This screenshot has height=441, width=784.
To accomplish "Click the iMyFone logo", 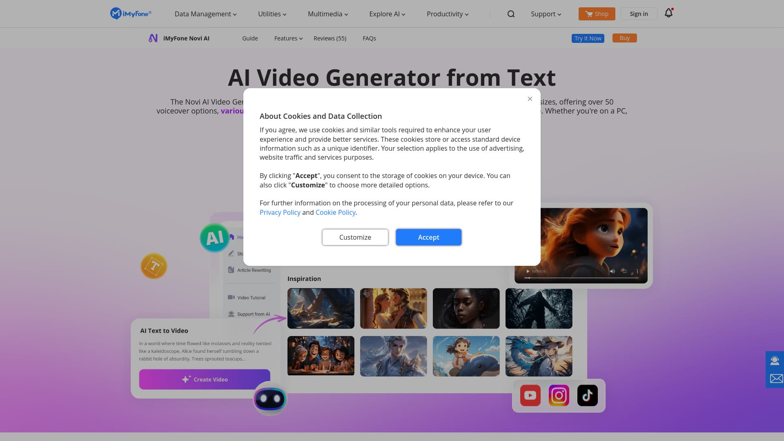I will [131, 13].
